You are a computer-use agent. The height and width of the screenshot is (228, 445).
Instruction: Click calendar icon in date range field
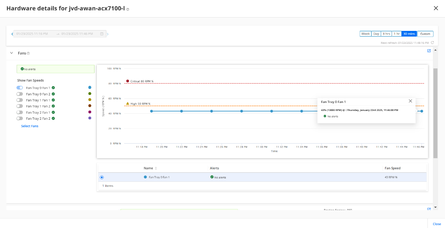[102, 34]
